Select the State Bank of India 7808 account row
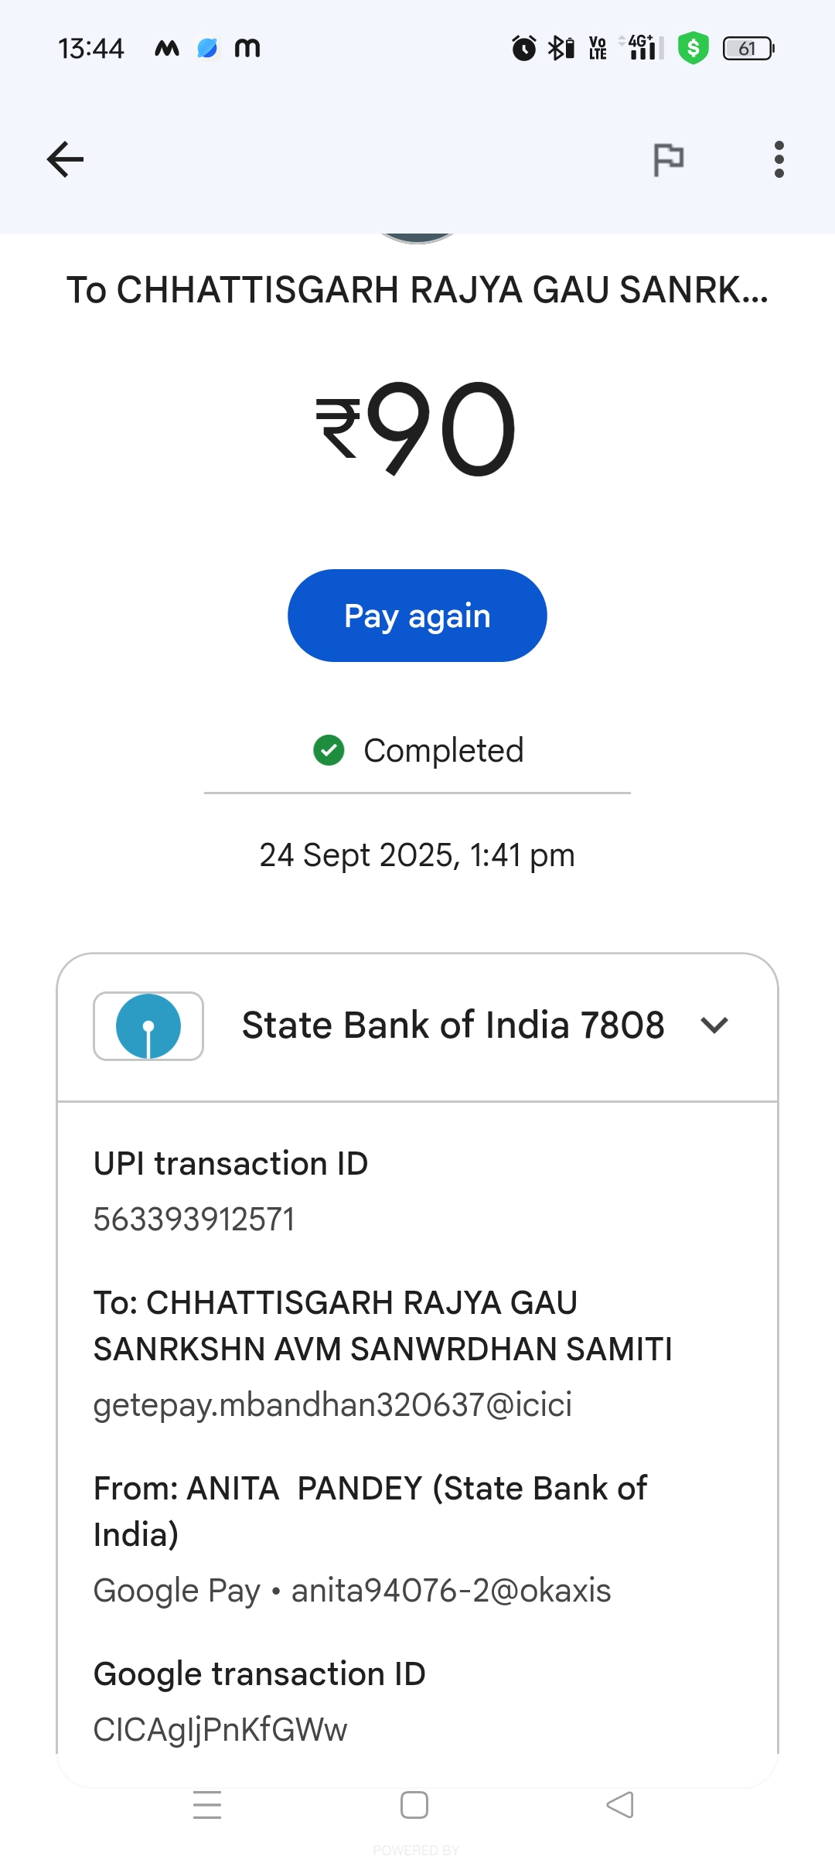Image resolution: width=835 pixels, height=1856 pixels. (452, 1025)
